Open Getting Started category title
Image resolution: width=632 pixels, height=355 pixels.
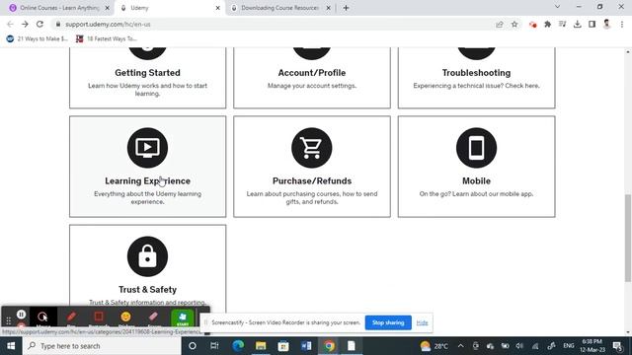(147, 73)
